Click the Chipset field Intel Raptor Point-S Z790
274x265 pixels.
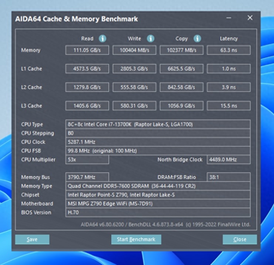[x=158, y=195]
